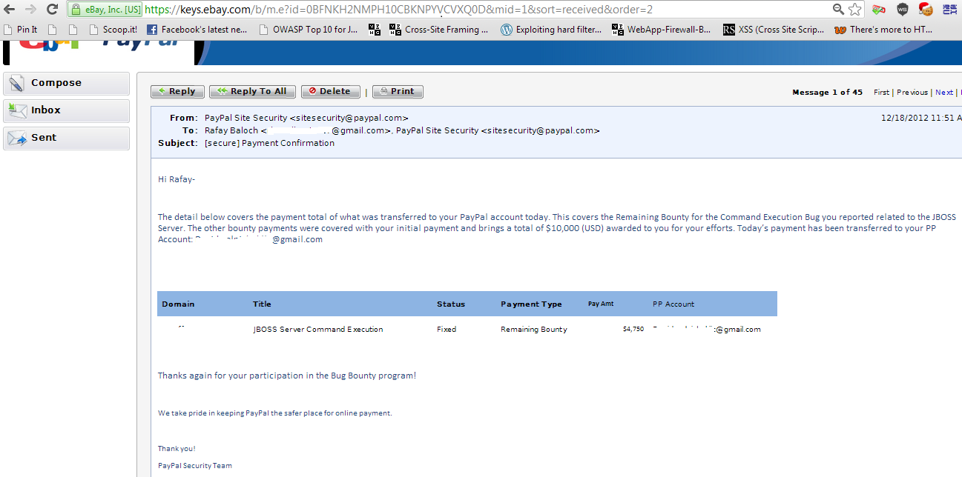962x477 pixels.
Task: Click the eBay PayPal logo in the header
Action: 98,53
